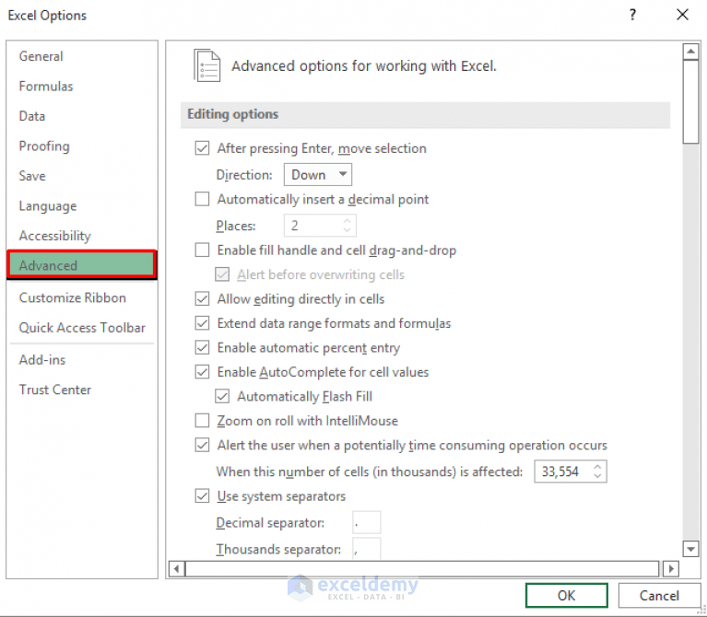707x617 pixels.
Task: Click vertical scrollbar down arrow
Action: 690,549
